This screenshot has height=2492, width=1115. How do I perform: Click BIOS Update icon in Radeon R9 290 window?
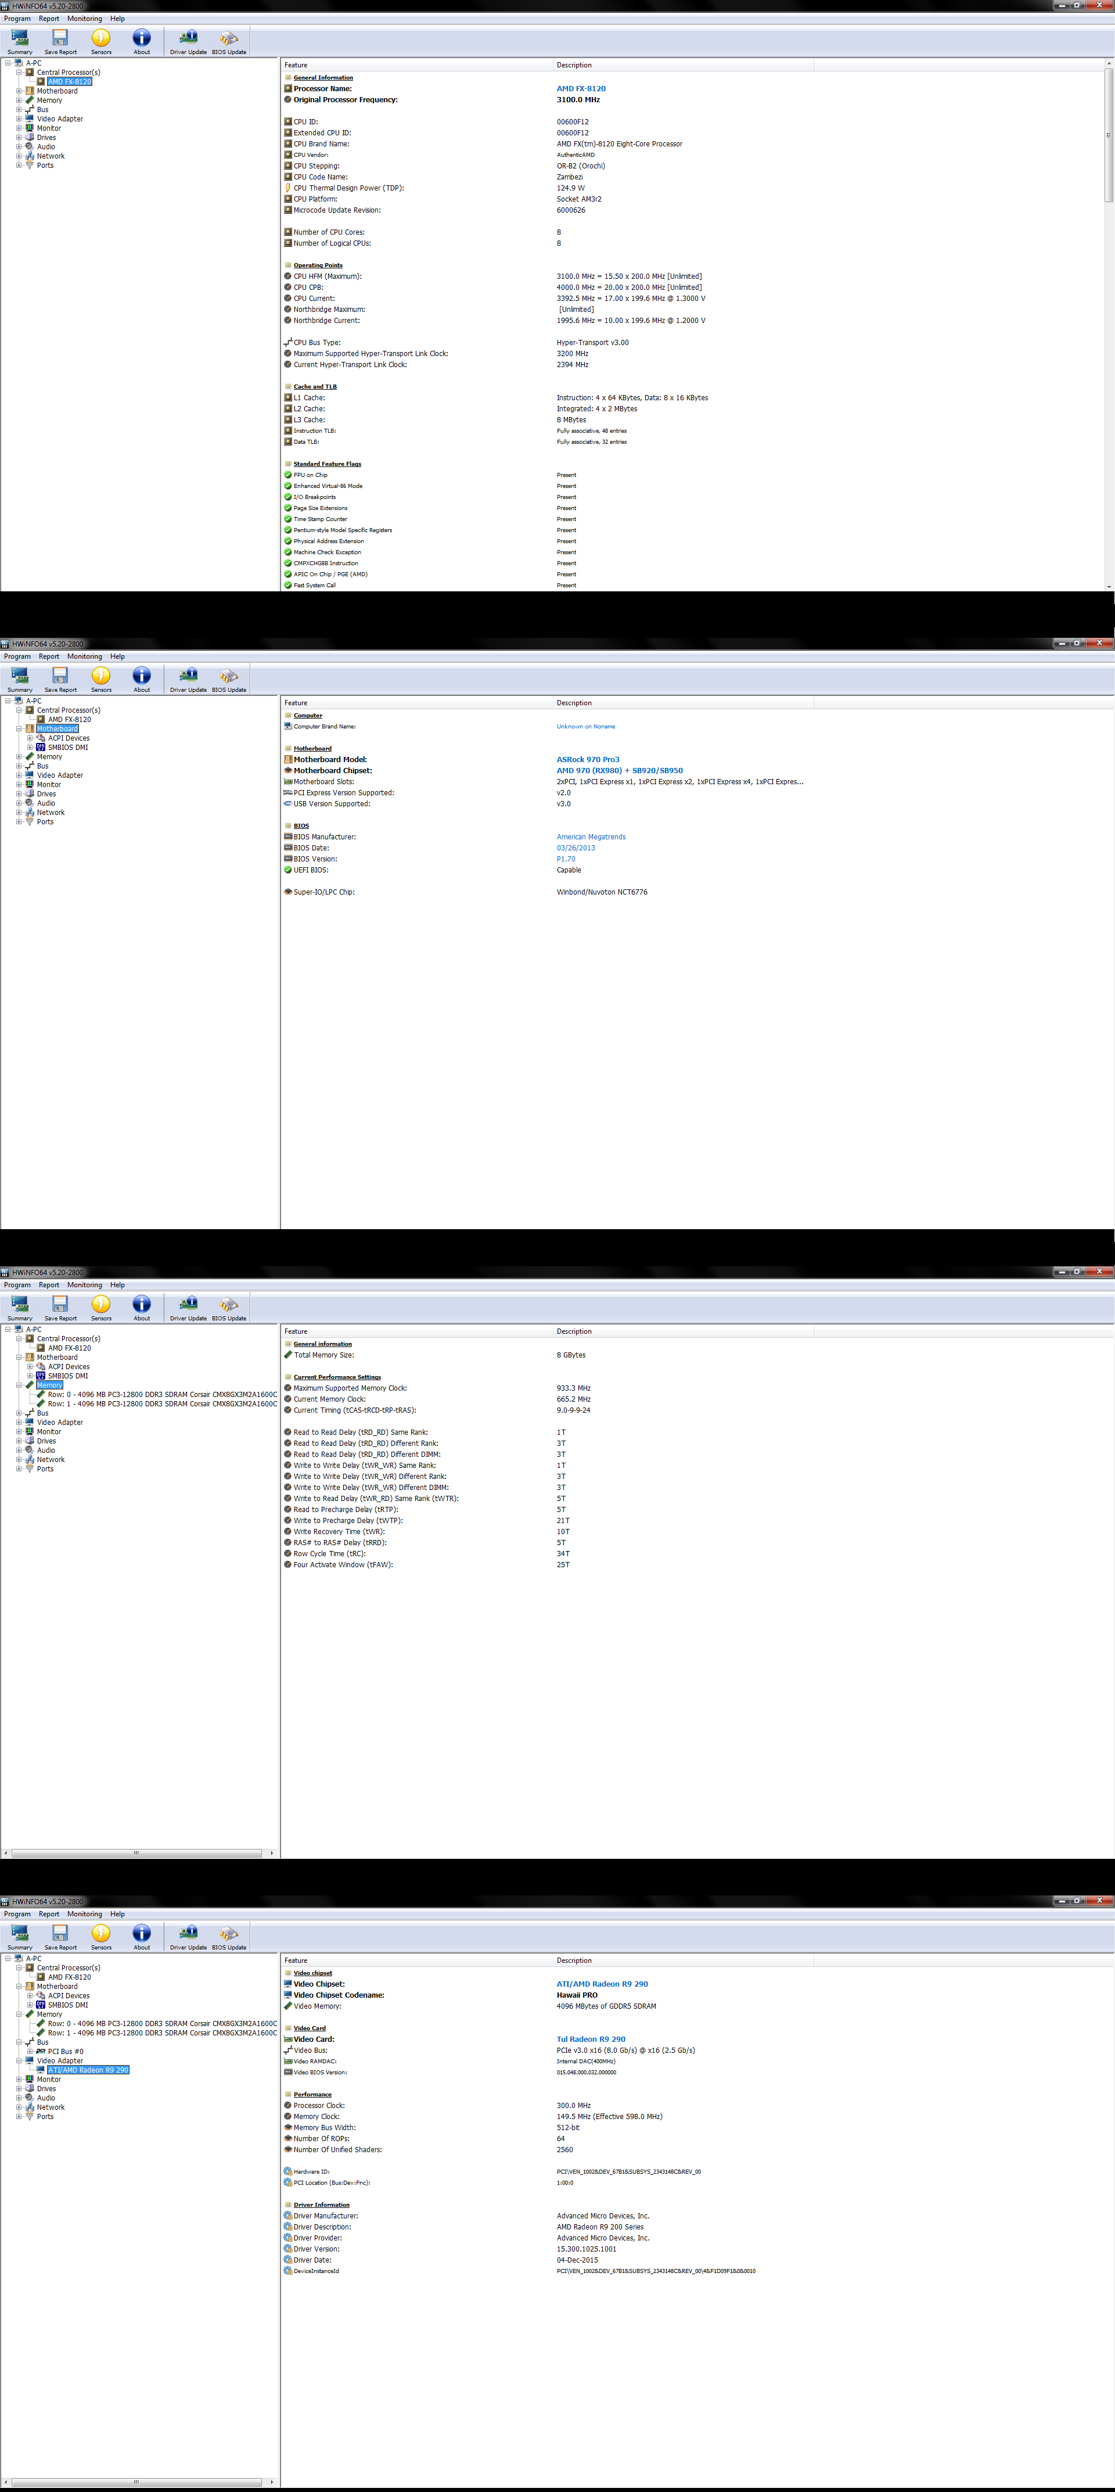click(229, 1935)
